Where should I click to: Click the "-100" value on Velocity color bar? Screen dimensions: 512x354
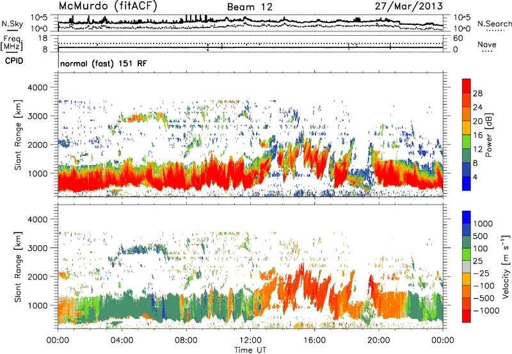click(x=484, y=286)
